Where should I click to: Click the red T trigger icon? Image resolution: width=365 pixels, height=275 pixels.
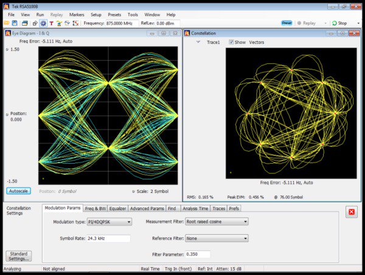(x=51, y=23)
